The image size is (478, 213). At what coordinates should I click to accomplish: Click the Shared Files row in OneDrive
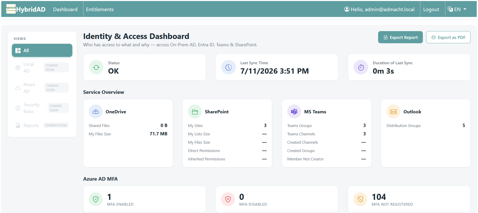point(128,125)
